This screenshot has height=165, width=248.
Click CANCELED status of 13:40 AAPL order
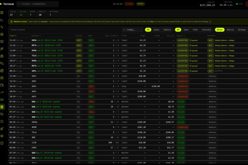click(183, 76)
